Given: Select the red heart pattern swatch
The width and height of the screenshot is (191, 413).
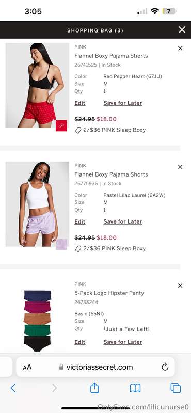Looking at the screenshot, I should pos(61,125).
